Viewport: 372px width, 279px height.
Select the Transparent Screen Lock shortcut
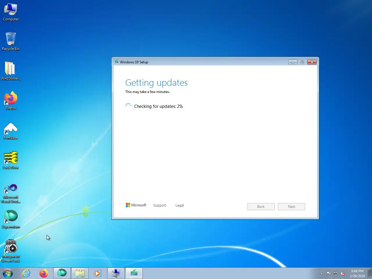(11, 251)
